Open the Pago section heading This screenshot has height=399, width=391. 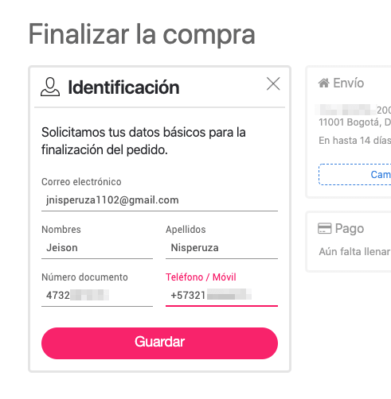350,228
